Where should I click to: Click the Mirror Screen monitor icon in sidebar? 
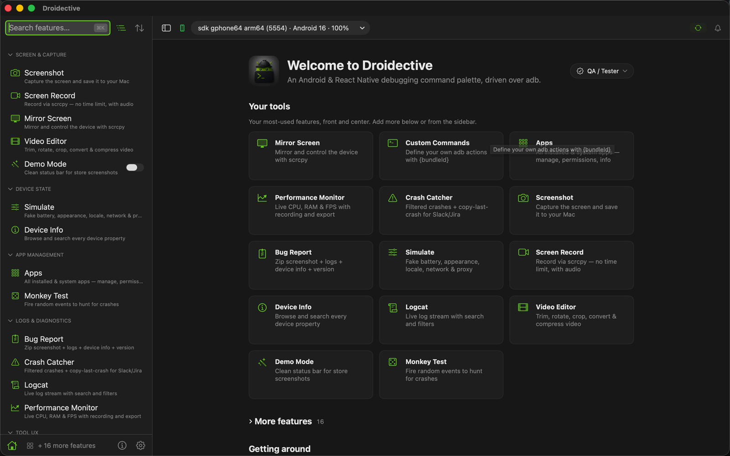(15, 119)
